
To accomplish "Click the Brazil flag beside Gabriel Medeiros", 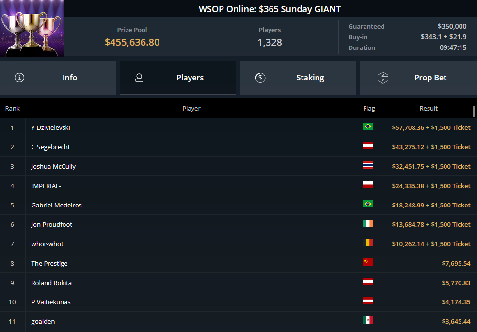I will pyautogui.click(x=368, y=204).
